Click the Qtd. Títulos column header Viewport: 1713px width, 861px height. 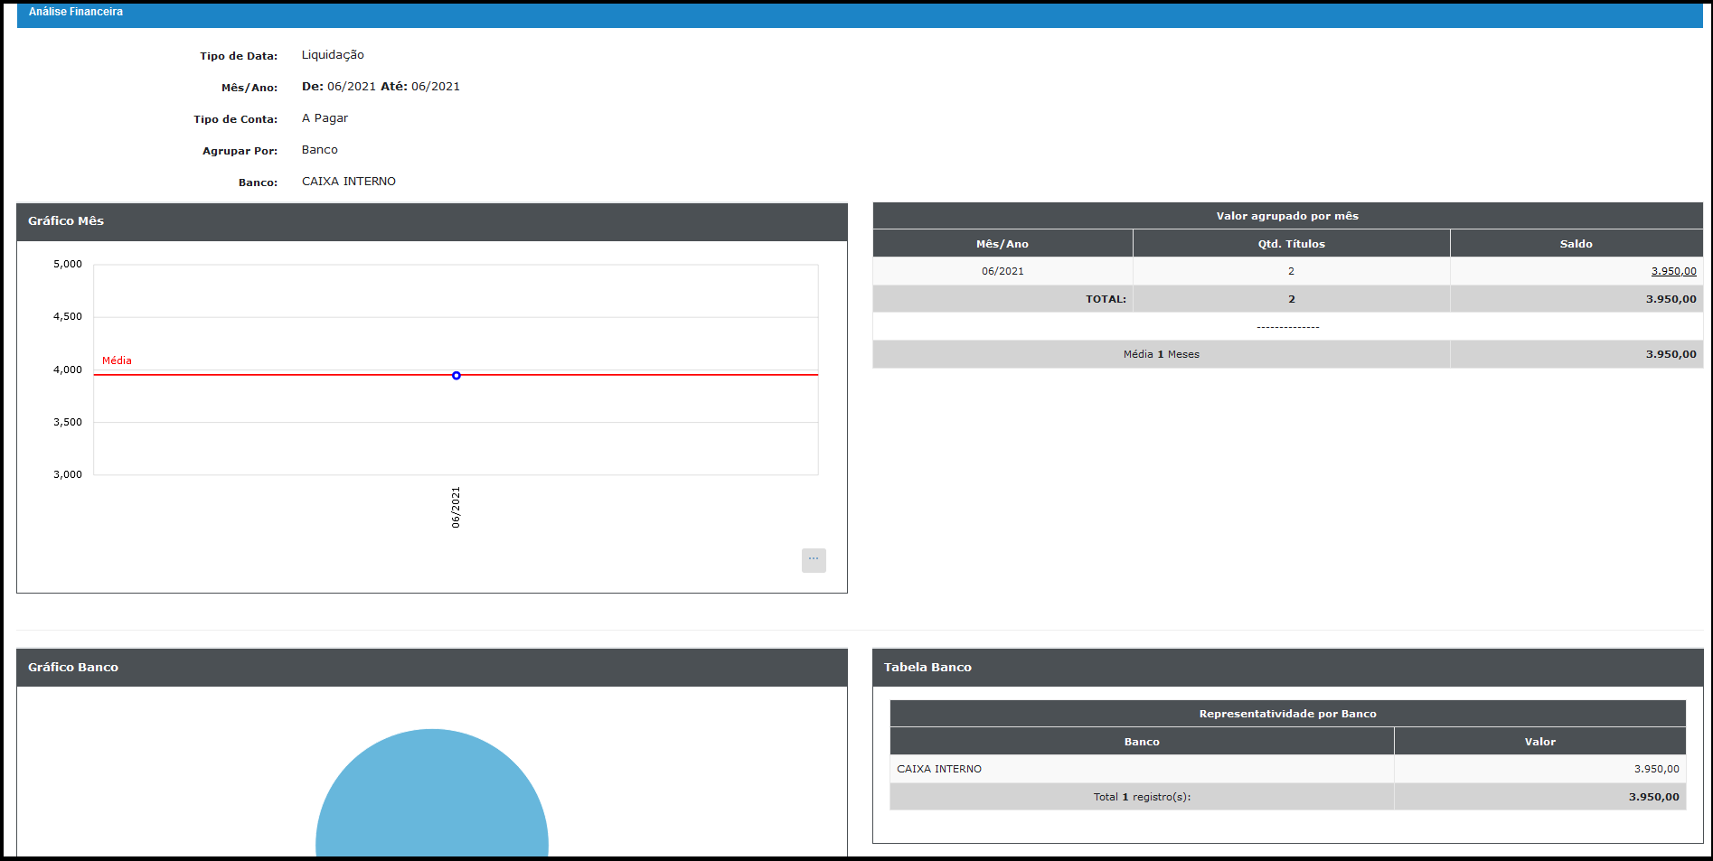pyautogui.click(x=1291, y=244)
